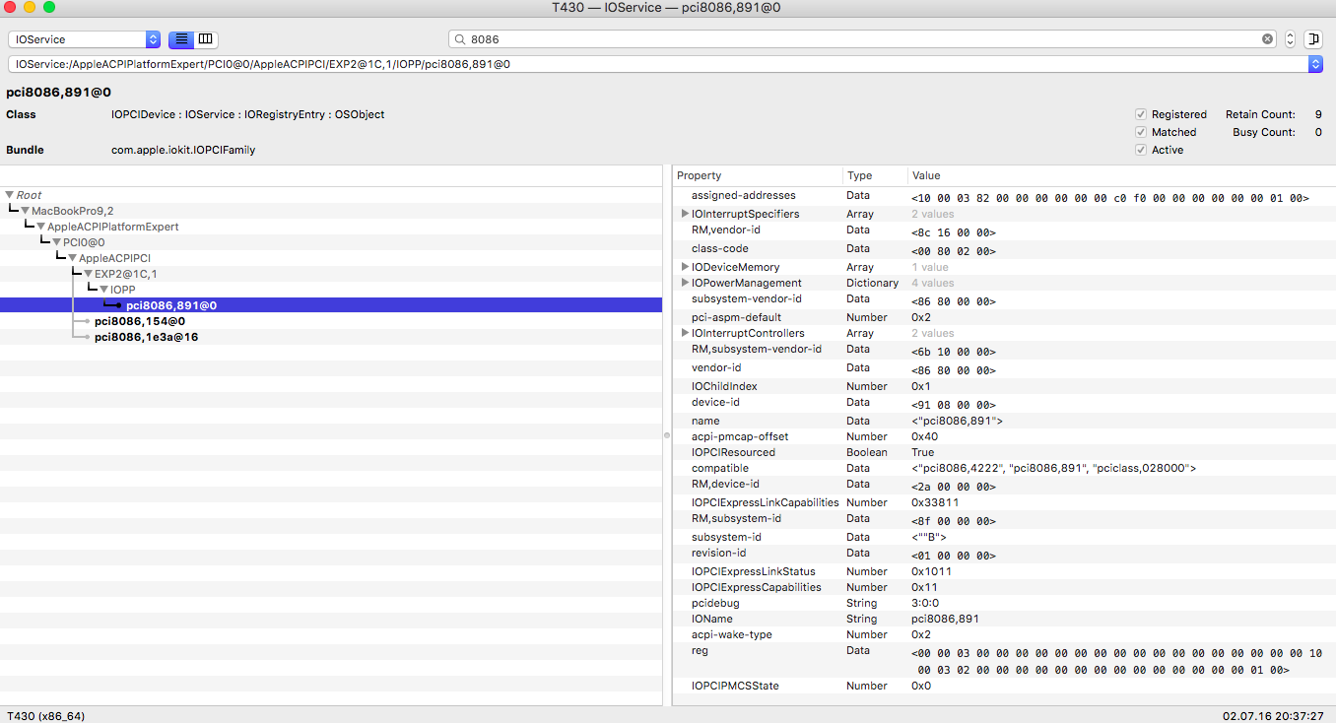Select the class-code property name
Viewport: 1336px width, 723px height.
coord(719,248)
